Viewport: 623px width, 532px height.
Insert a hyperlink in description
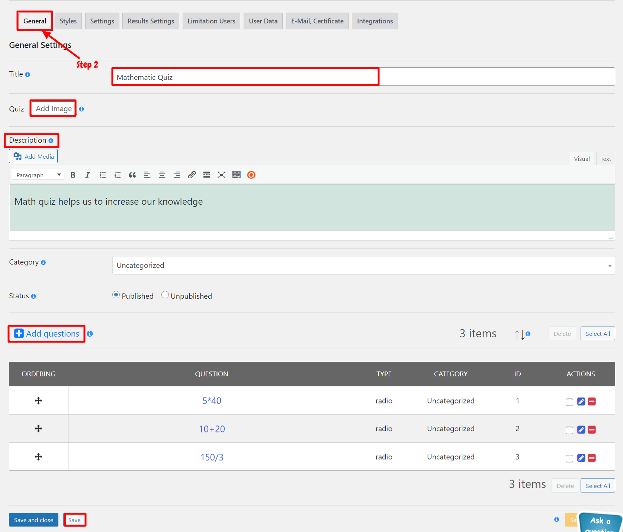(x=192, y=175)
